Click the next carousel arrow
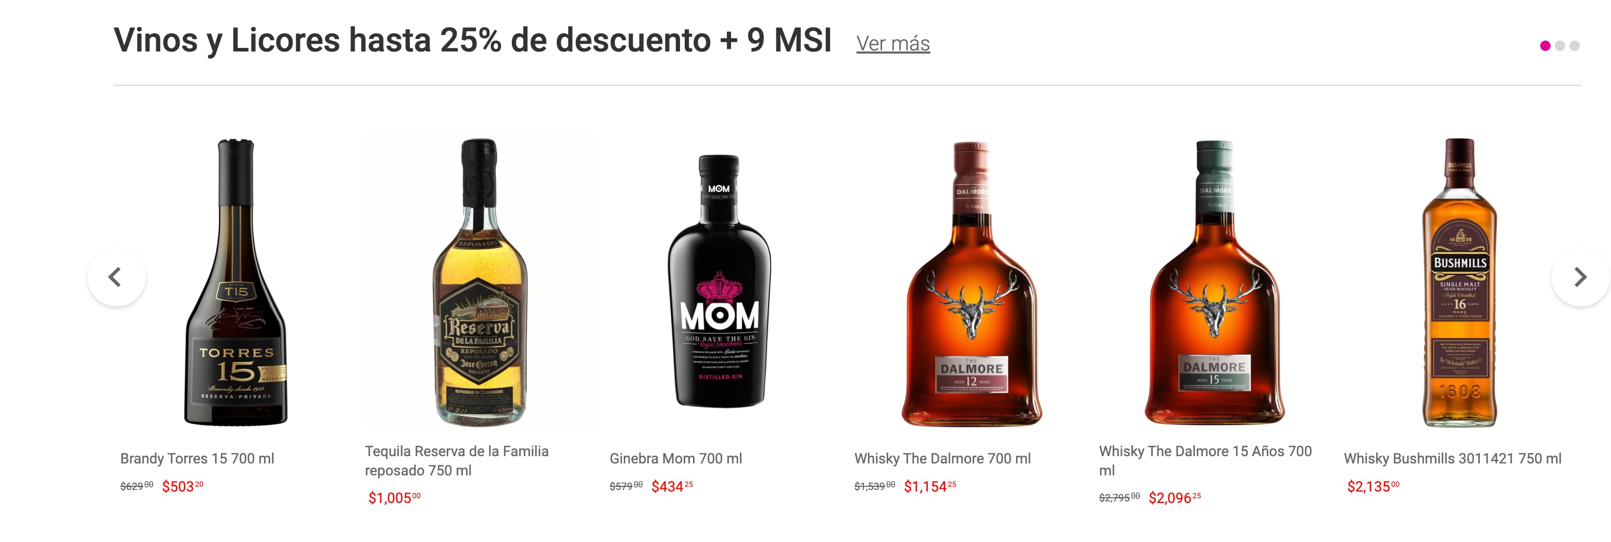Image resolution: width=1611 pixels, height=542 pixels. pyautogui.click(x=1580, y=277)
